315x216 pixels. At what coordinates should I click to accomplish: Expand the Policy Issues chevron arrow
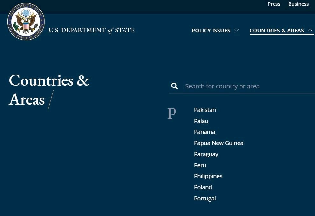tap(237, 30)
